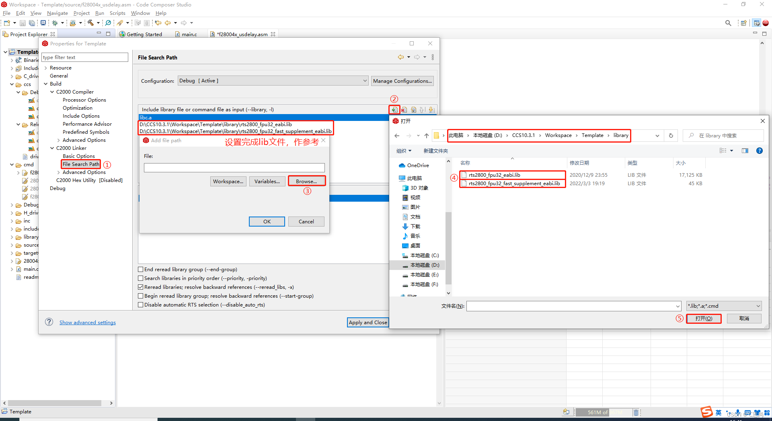
Task: Open the file type filter *.lib;*.a;*.cmd dropdown
Action: pyautogui.click(x=724, y=306)
